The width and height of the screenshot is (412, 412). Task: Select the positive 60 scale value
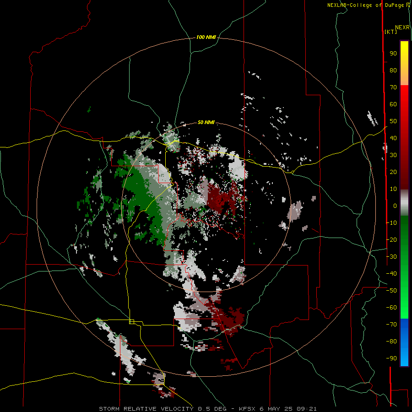(x=393, y=104)
